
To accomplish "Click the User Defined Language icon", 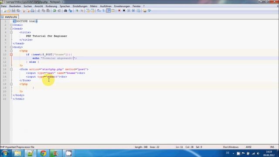I will pos(113,10).
